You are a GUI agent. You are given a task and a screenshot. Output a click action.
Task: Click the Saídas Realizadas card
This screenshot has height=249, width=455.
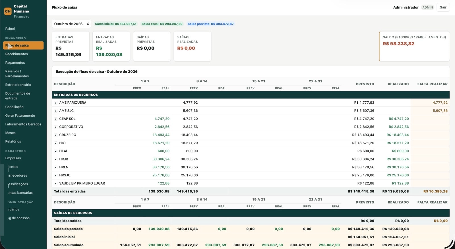(193, 46)
